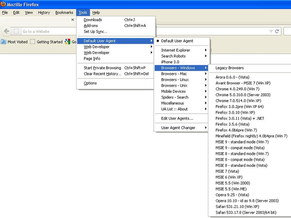Expand UA List :: About submenu

[182, 109]
